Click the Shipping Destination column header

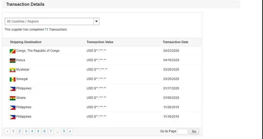pyautogui.click(x=26, y=42)
